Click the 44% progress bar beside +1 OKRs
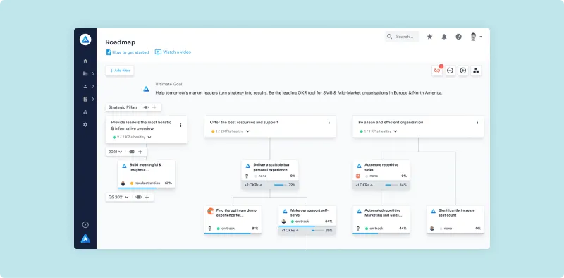This screenshot has height=278, width=564. coord(391,185)
